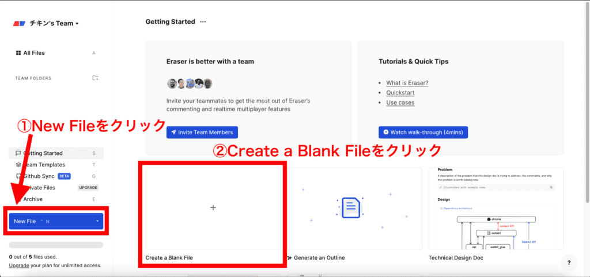The width and height of the screenshot is (590, 277).
Task: Click the New File button
Action: click(56, 221)
